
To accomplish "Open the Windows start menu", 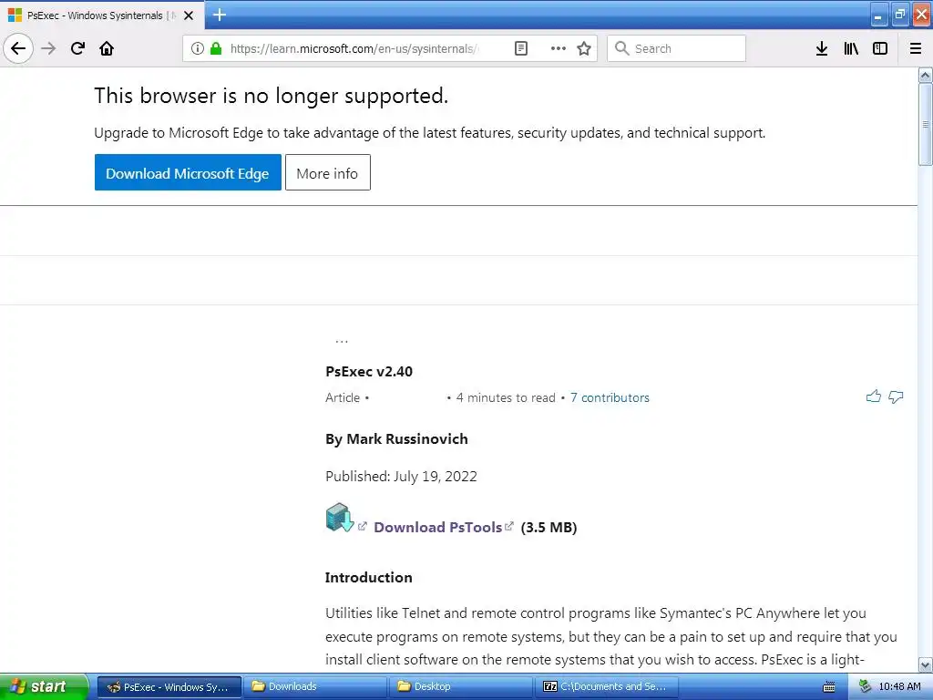I will coord(44,686).
